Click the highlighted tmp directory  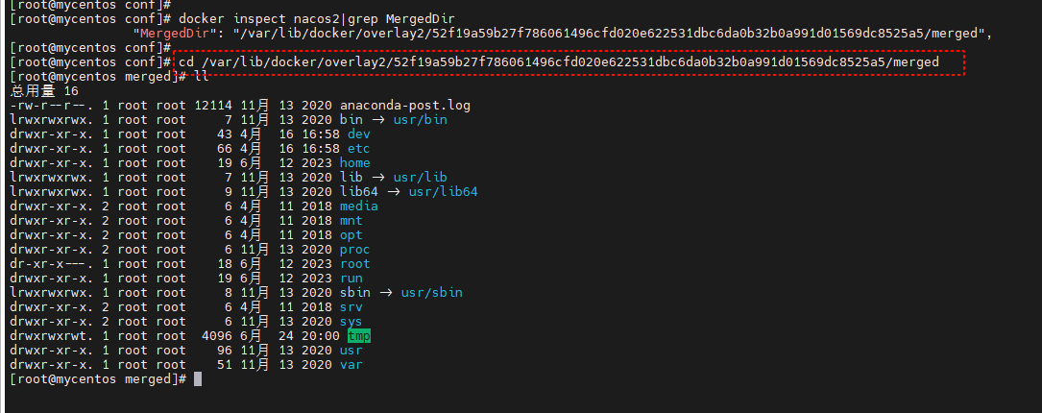(359, 336)
